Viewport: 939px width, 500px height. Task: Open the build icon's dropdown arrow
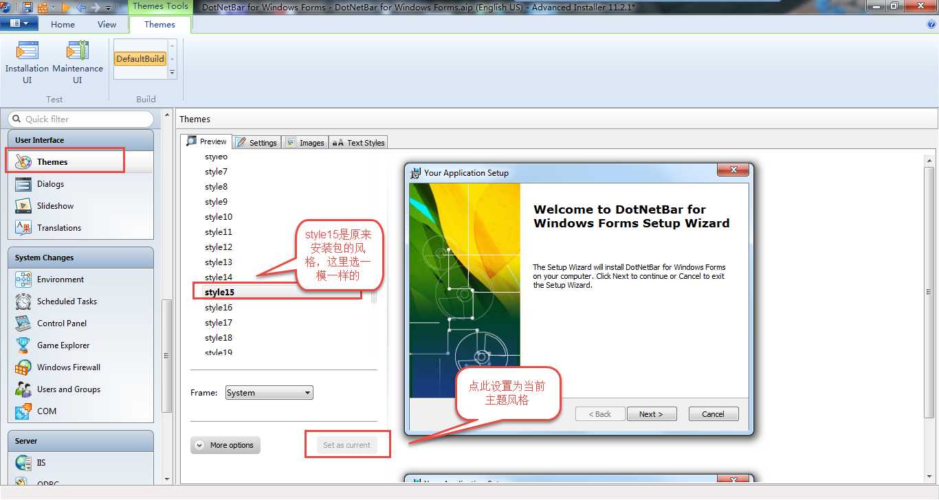[53, 8]
